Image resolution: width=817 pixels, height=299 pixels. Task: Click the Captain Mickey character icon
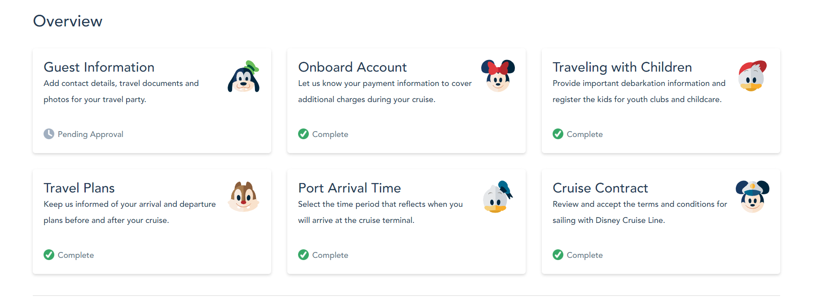click(x=752, y=196)
